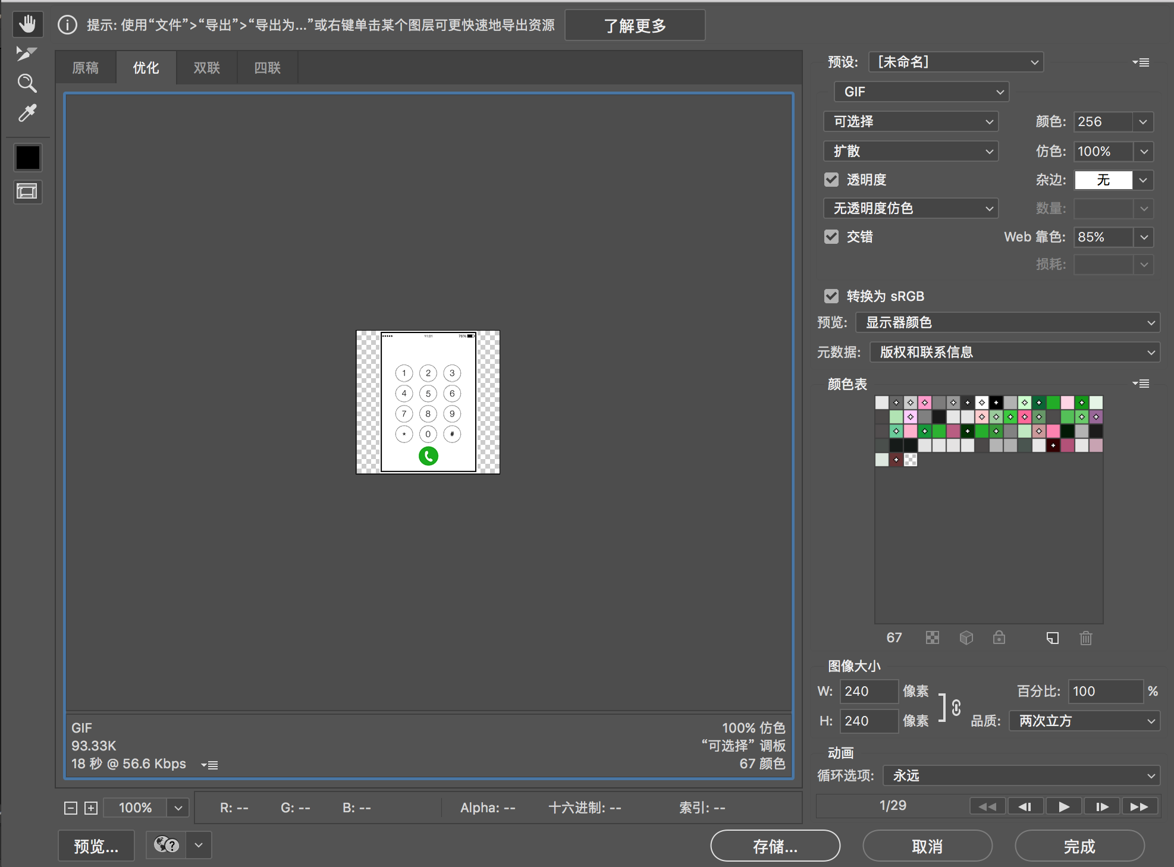Click the web-snap cube icon
The image size is (1174, 867).
pos(966,638)
